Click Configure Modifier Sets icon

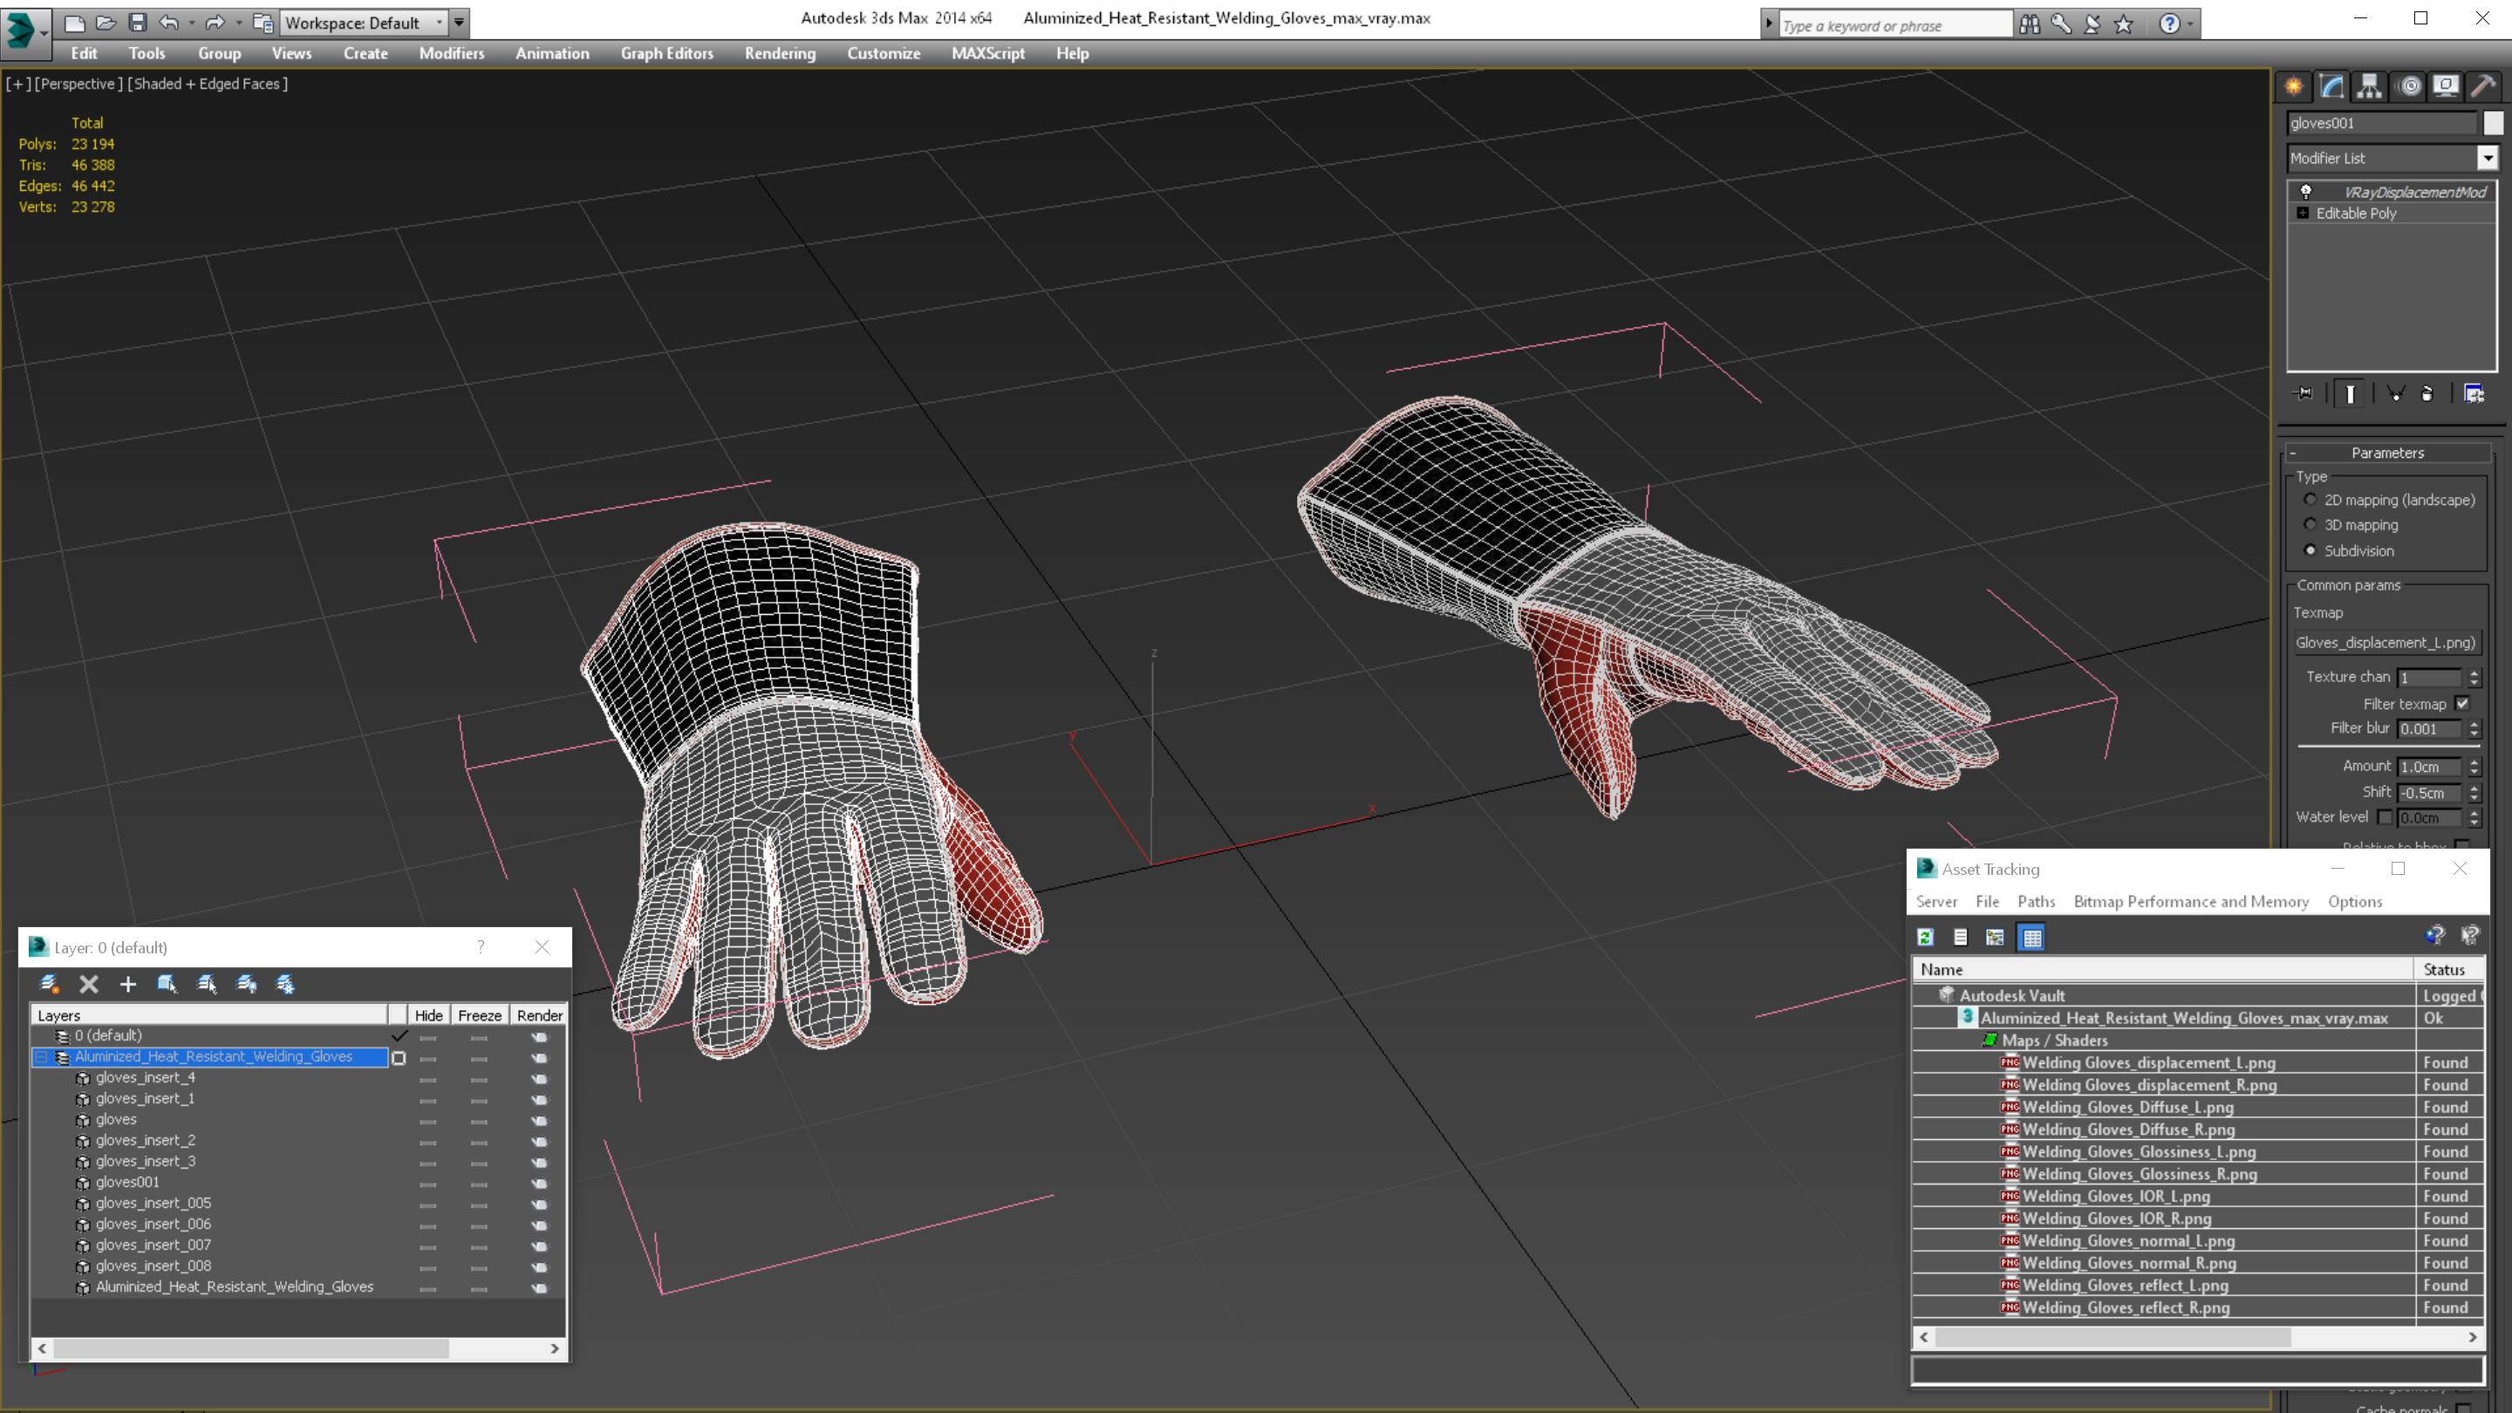point(2474,394)
